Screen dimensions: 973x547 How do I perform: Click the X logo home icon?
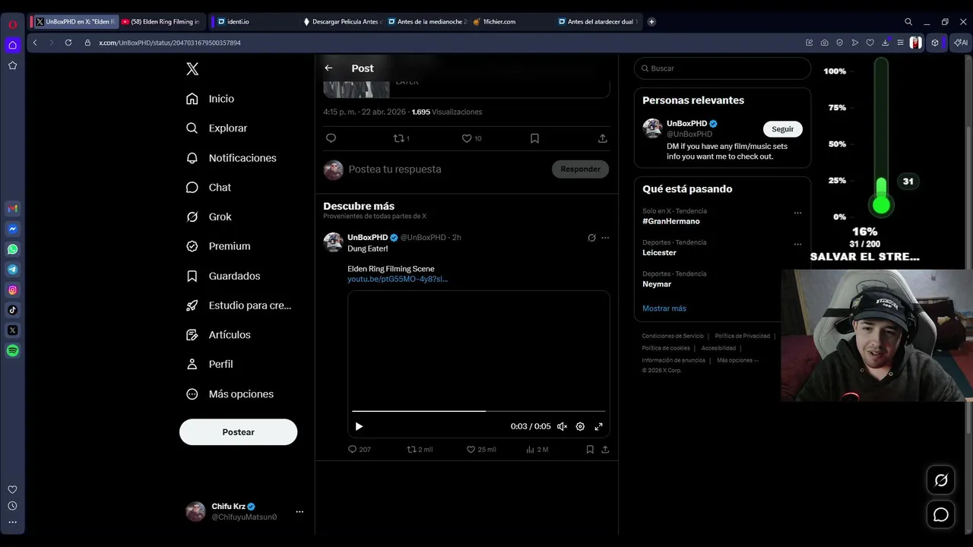(x=192, y=69)
